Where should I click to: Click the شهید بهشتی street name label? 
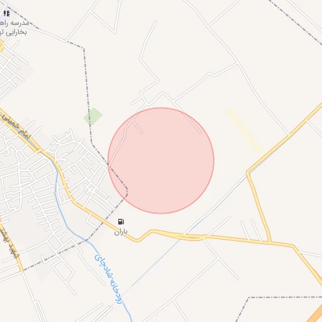tap(10, 241)
